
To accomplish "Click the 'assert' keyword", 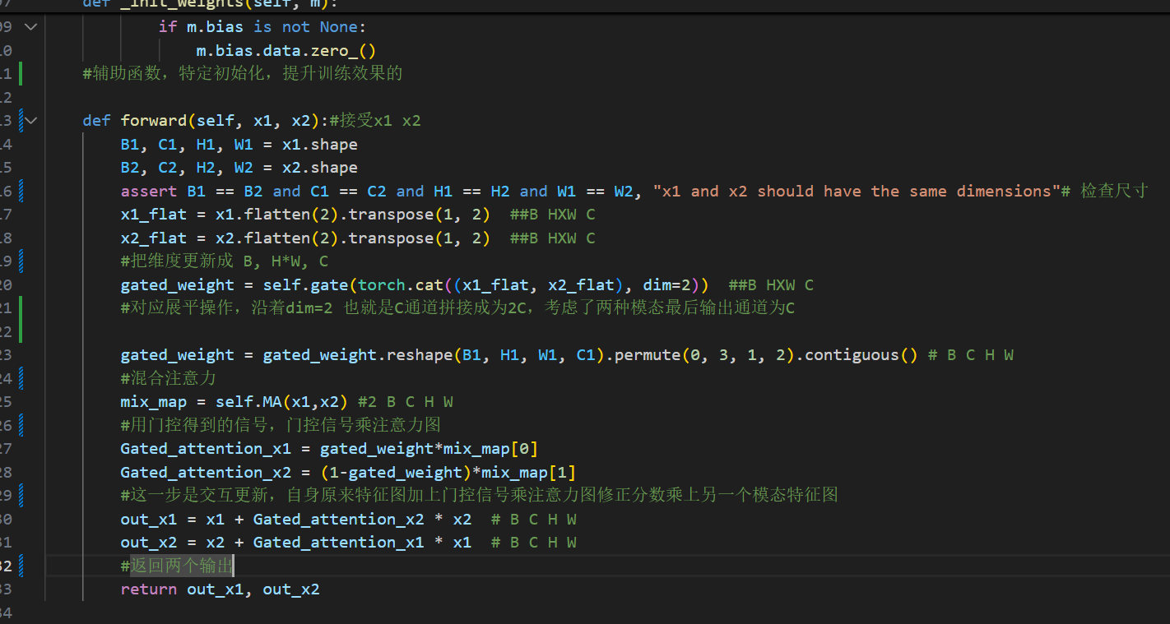I will (x=149, y=192).
